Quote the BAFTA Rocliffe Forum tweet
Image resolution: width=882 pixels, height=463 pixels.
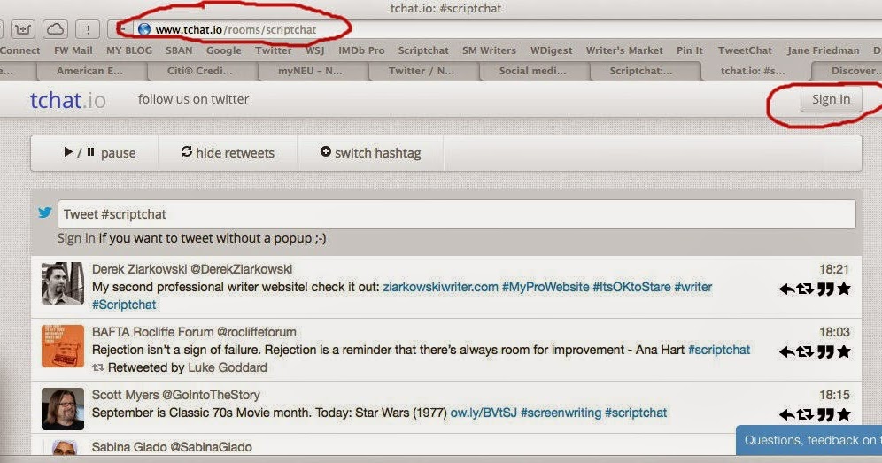[825, 352]
